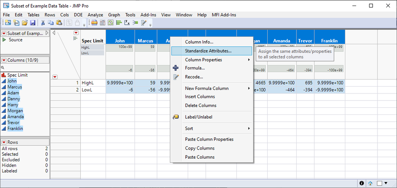This screenshot has height=188, width=397.
Task: Open the Analyze menu
Action: tap(95, 15)
